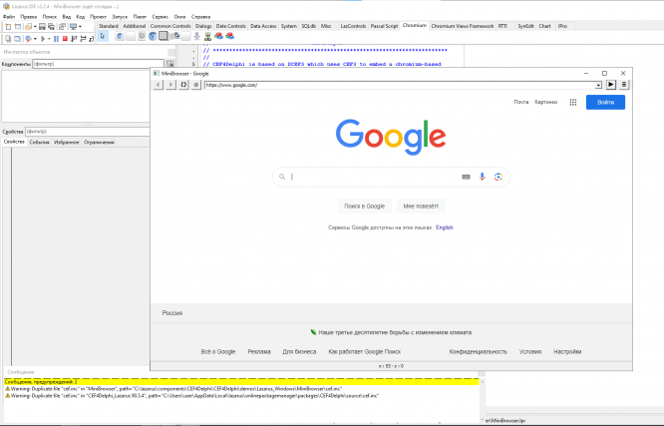Switch to the Standard palette tab
664x426 pixels.
pyautogui.click(x=109, y=26)
